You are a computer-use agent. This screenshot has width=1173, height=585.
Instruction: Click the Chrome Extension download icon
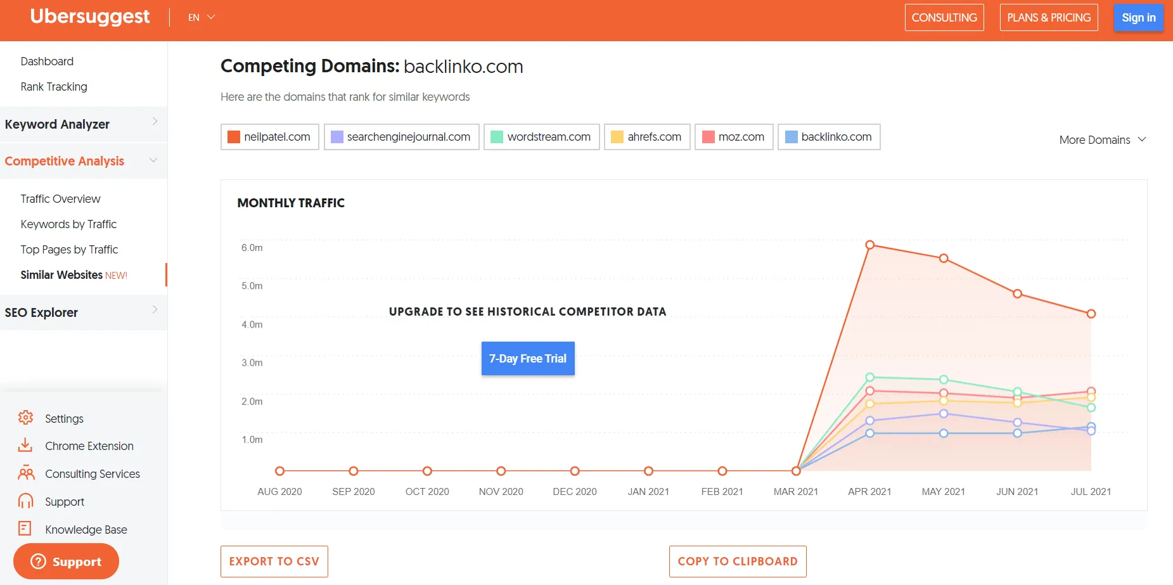point(25,445)
